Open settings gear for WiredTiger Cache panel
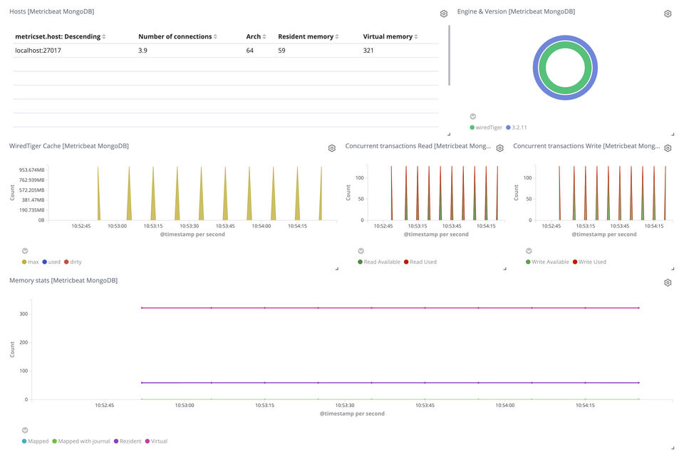The width and height of the screenshot is (684, 457). pos(331,148)
